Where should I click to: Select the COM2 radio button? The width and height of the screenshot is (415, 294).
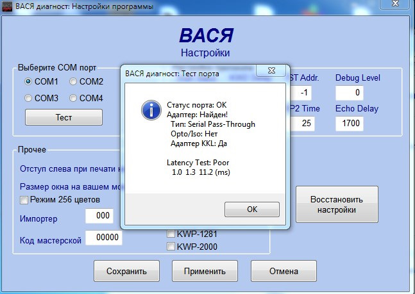(72, 81)
